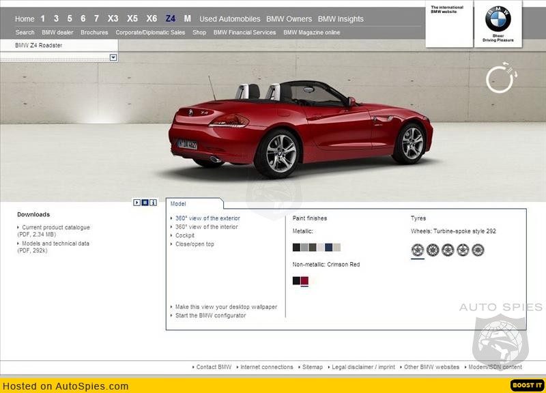Pick the last wheel style icon
The image size is (546, 393).
(478, 250)
